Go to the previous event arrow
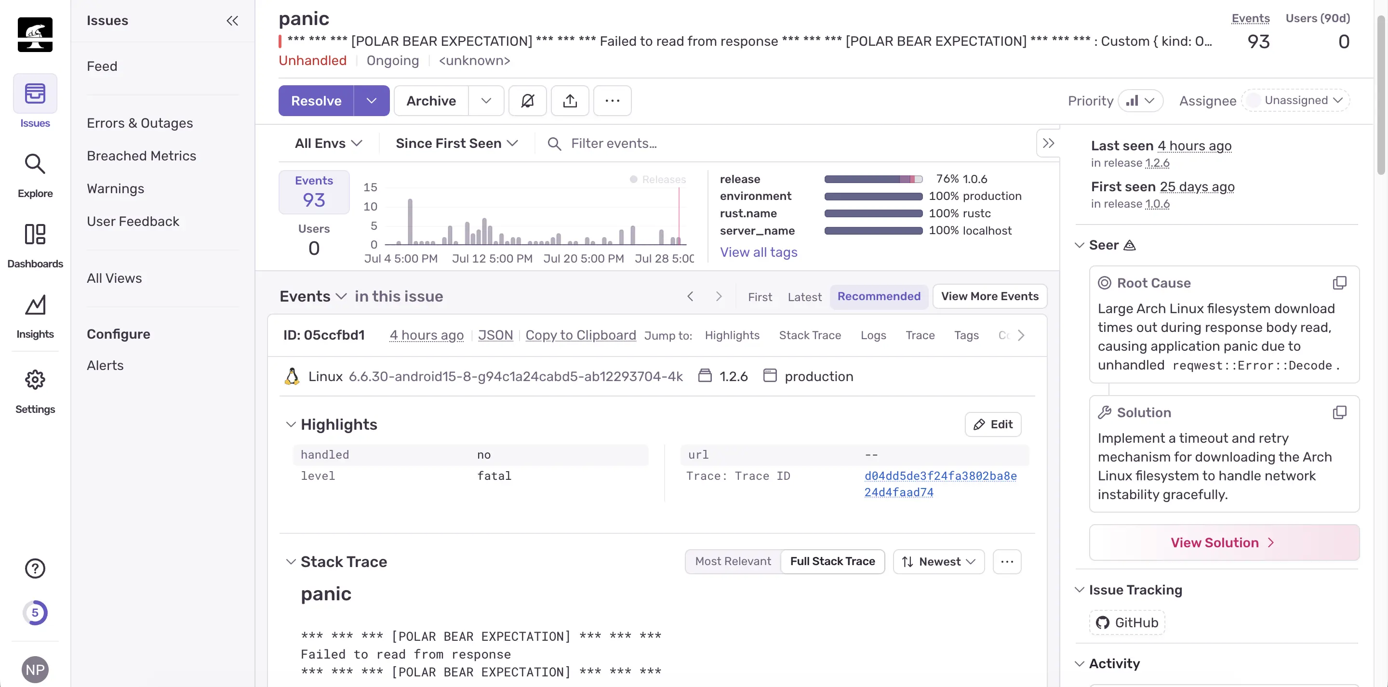The height and width of the screenshot is (687, 1388). click(x=690, y=296)
